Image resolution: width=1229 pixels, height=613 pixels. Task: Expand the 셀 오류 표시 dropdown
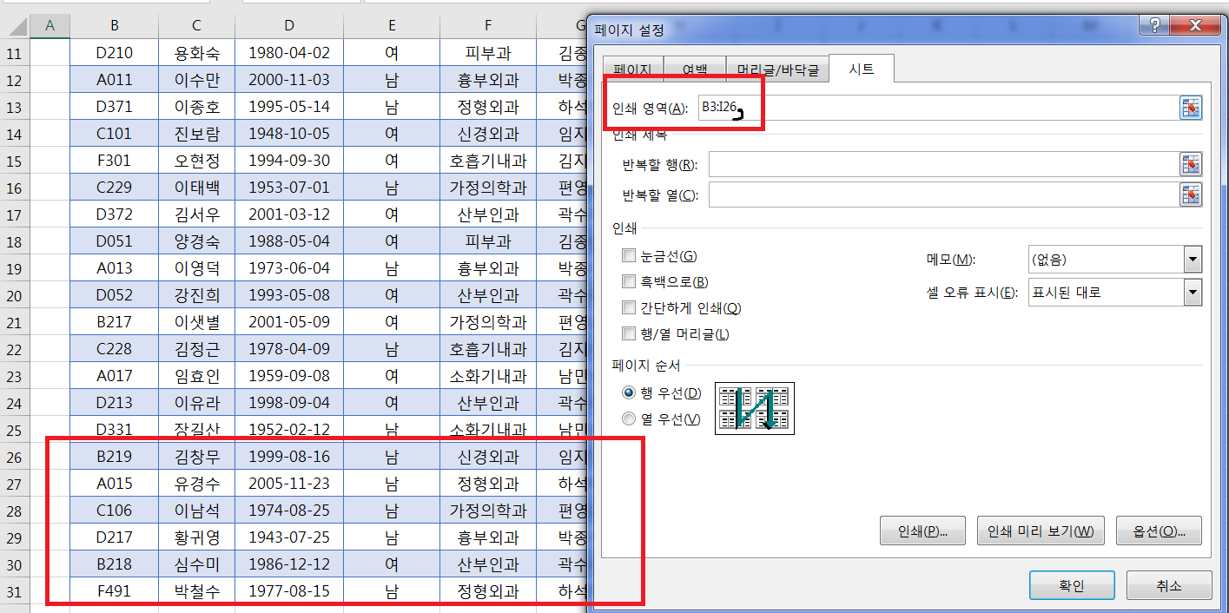(1193, 293)
